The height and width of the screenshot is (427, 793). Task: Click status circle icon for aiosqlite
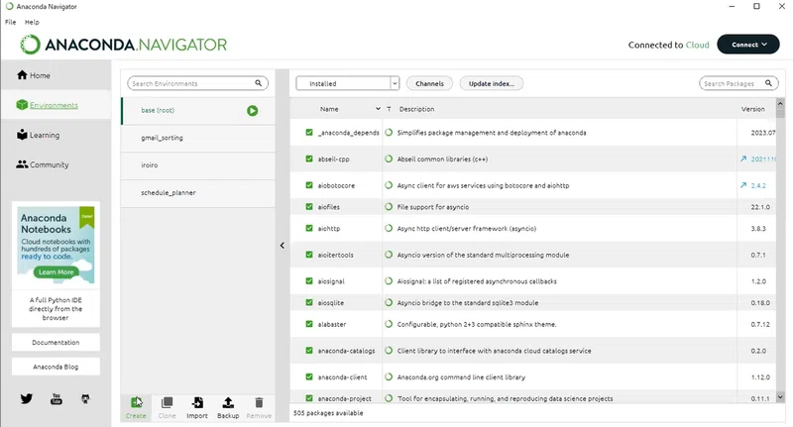pyautogui.click(x=389, y=303)
